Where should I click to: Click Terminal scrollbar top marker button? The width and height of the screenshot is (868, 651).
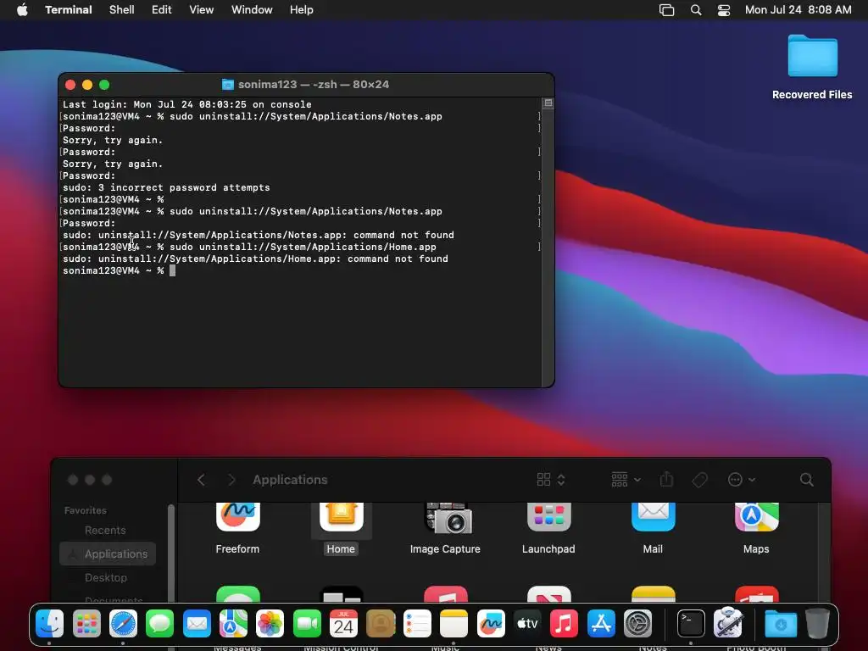click(x=548, y=103)
